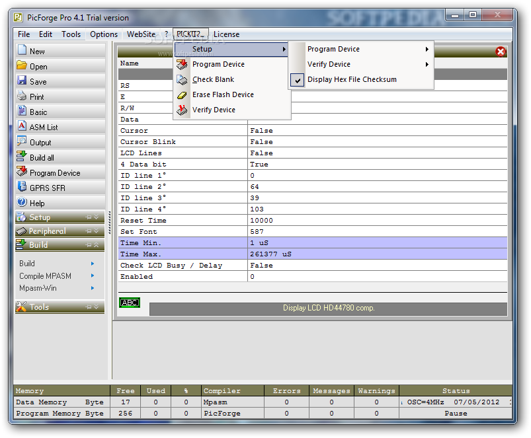
Task: Close the LCD properties panel with red X
Action: (x=501, y=52)
